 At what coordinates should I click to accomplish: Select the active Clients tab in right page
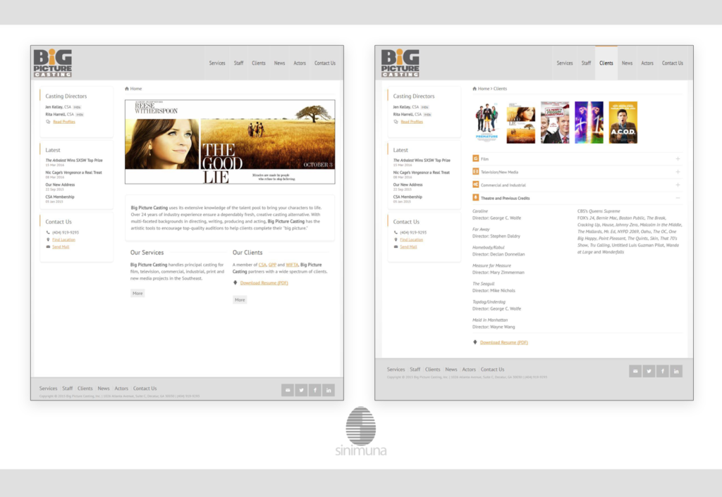pyautogui.click(x=606, y=63)
